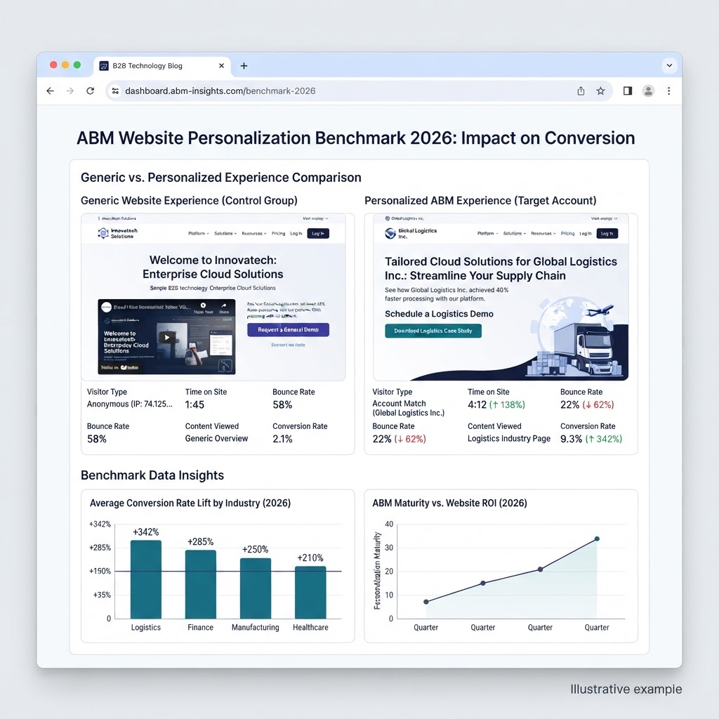
Task: Click '4:12' time on site value
Action: pyautogui.click(x=477, y=404)
